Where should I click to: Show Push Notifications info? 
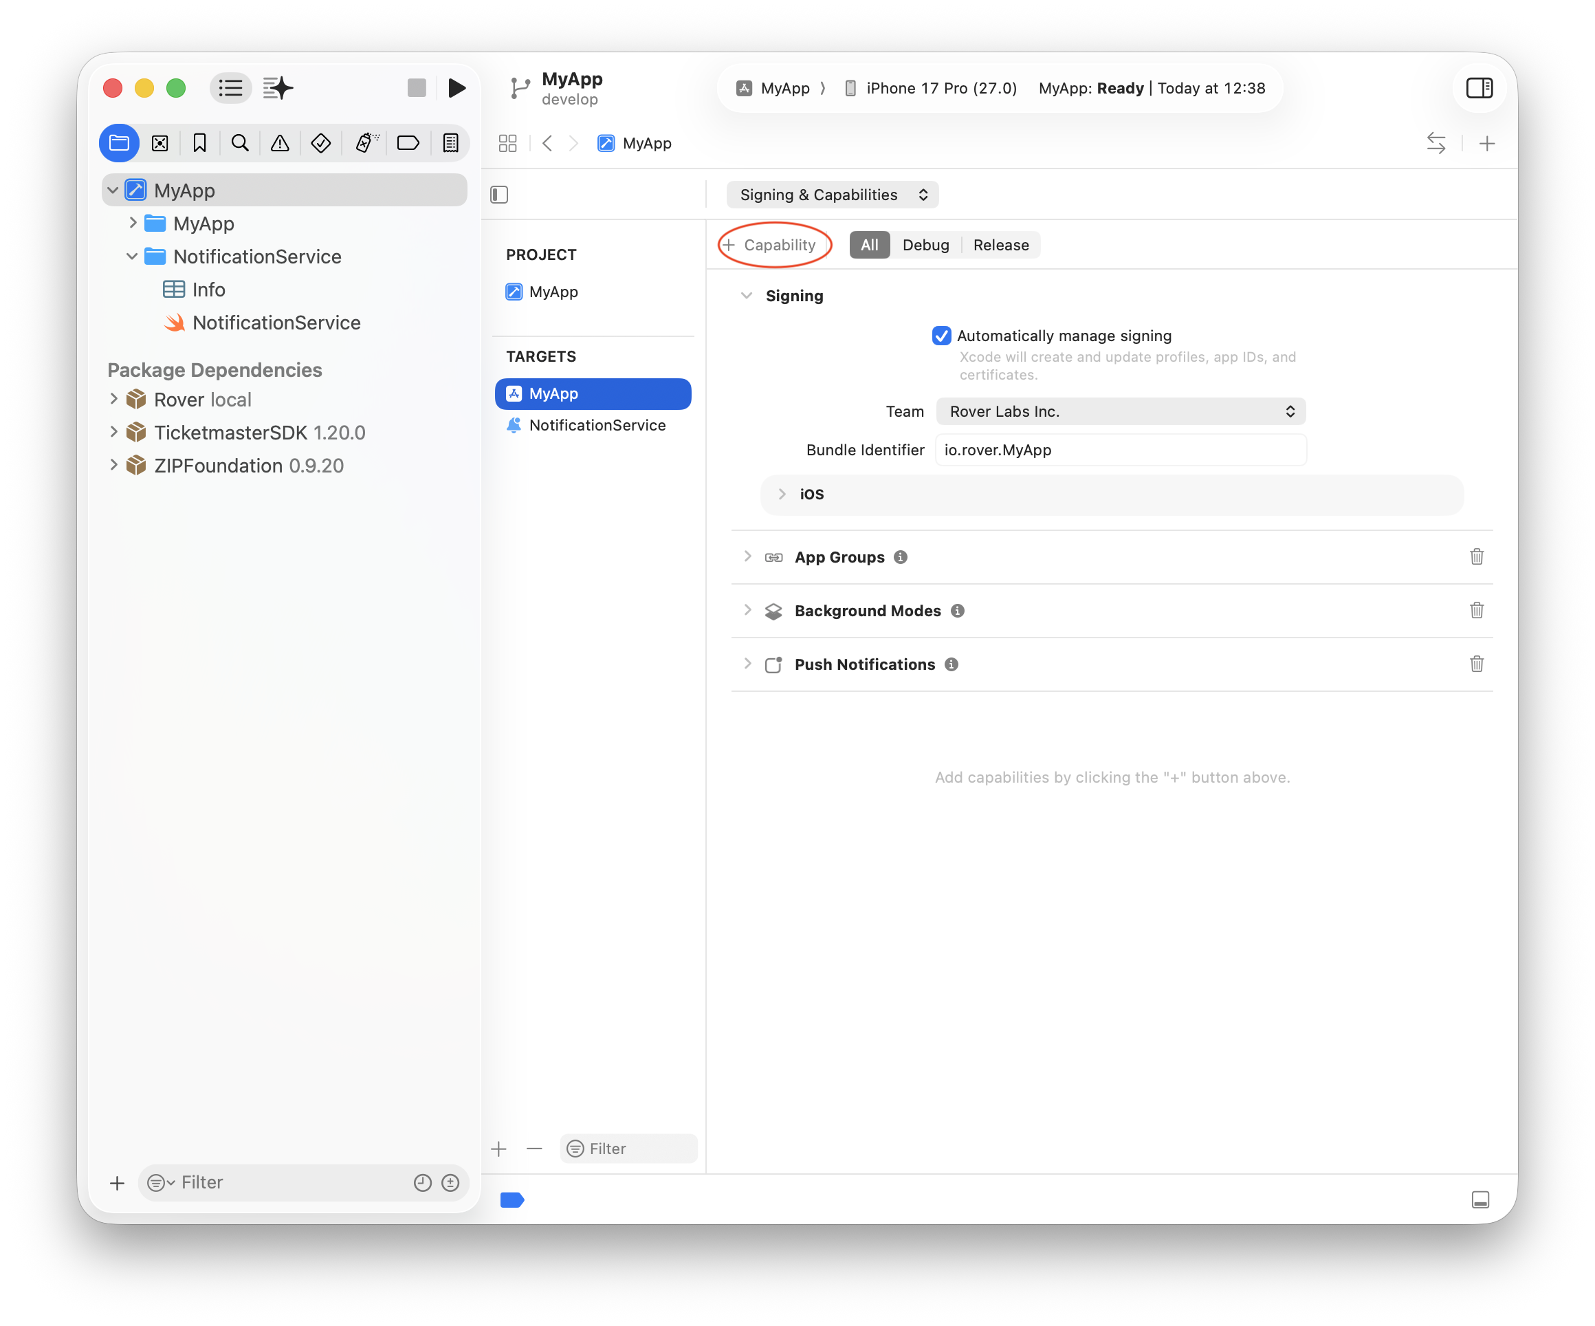pyautogui.click(x=951, y=664)
